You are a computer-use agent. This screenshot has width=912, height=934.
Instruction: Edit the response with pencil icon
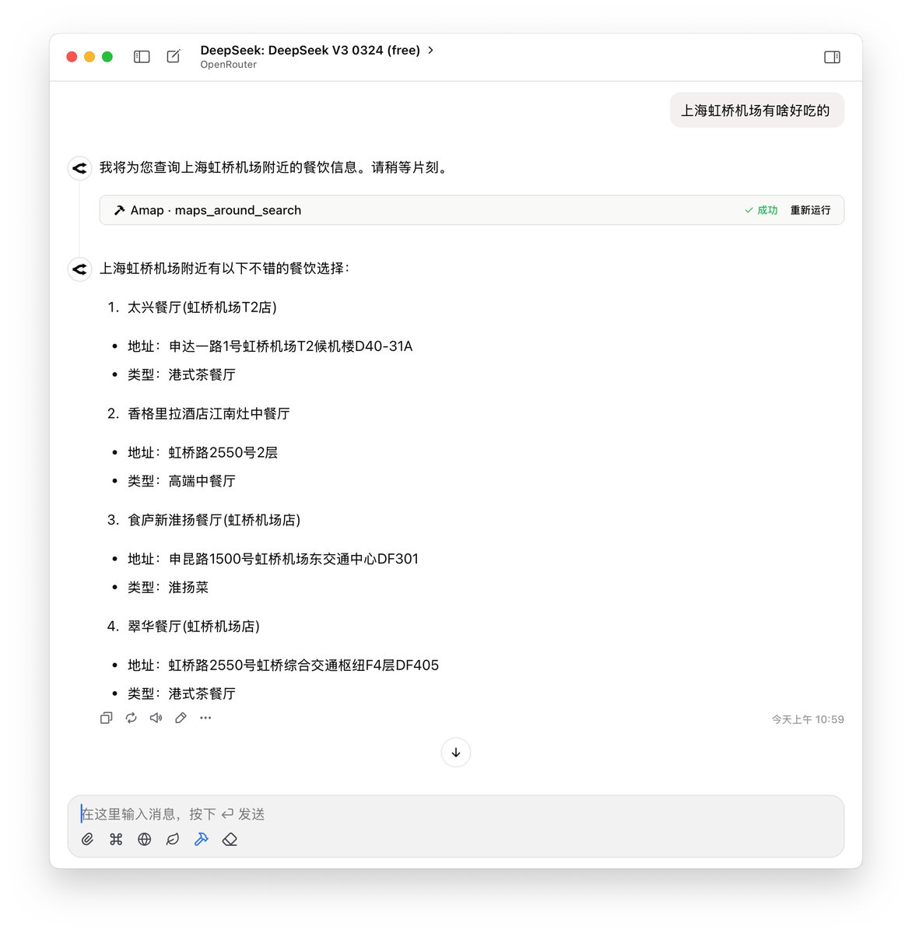181,718
